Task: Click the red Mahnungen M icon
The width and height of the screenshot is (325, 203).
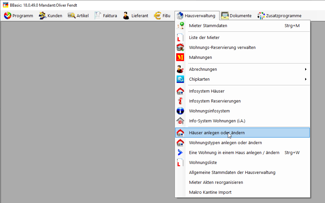Action: coord(180,58)
